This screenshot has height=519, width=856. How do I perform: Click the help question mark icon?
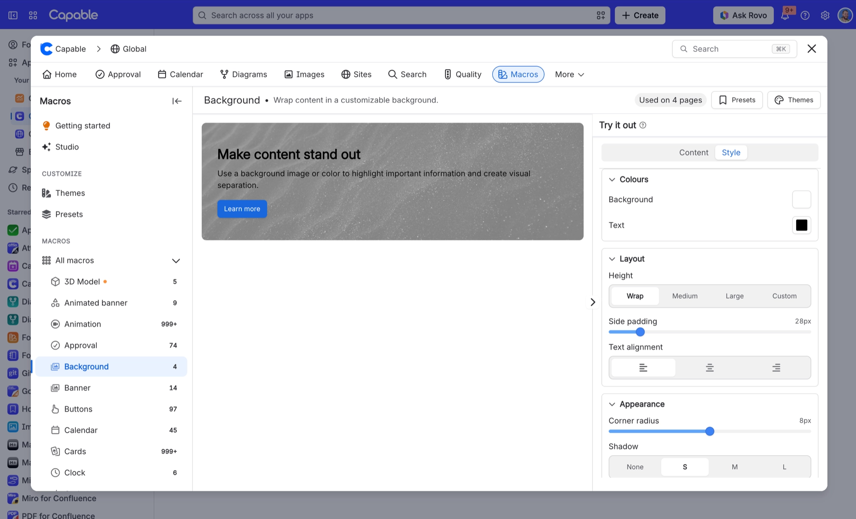pyautogui.click(x=805, y=15)
